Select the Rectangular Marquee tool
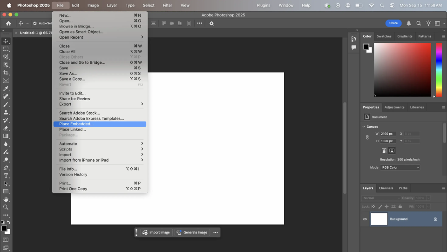 coord(6,49)
